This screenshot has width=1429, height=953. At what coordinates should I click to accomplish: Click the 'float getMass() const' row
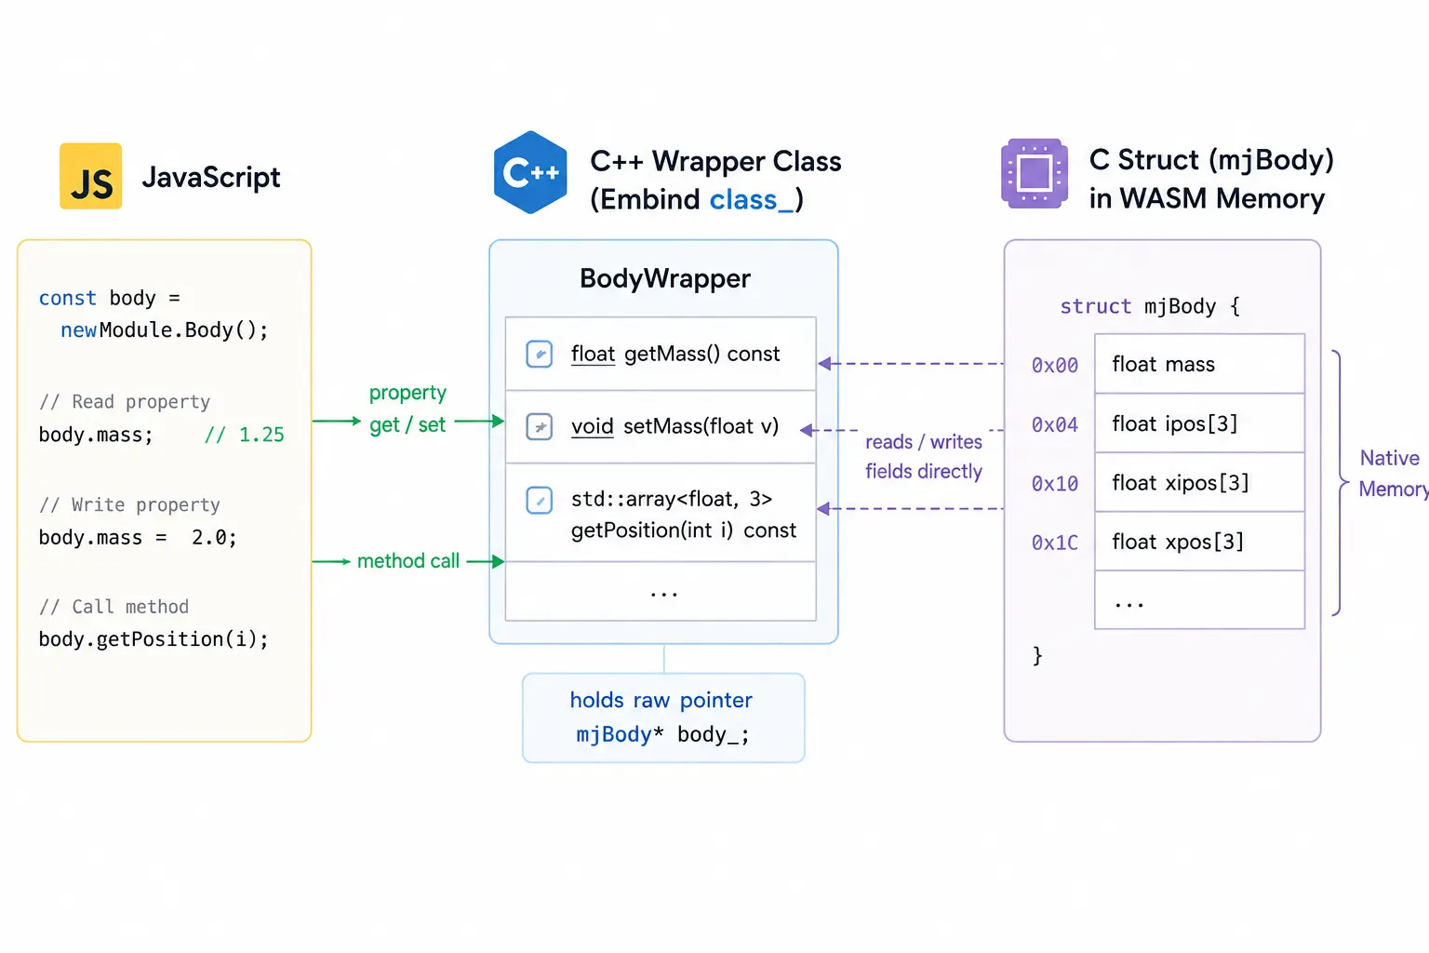pos(661,354)
